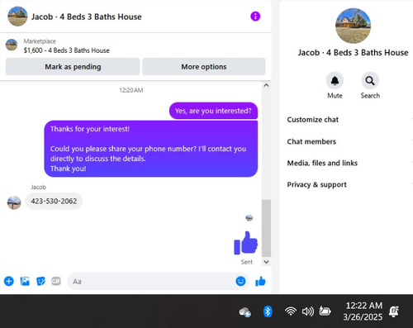
Task: Open the emoji picker smiley icon
Action: click(240, 281)
